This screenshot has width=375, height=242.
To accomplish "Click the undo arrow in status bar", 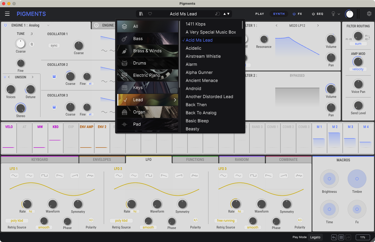I will tap(334, 237).
